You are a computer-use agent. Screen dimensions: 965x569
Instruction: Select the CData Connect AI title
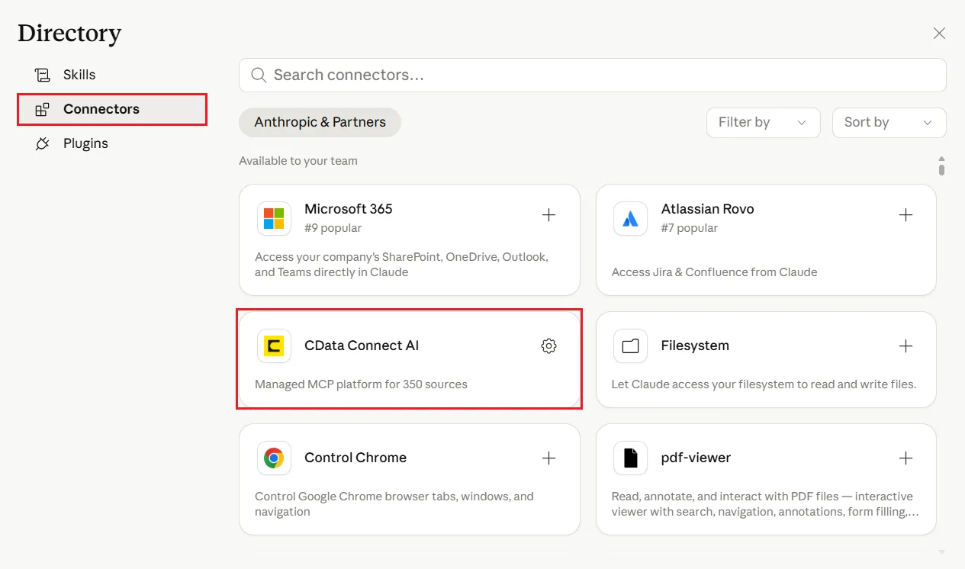[x=362, y=346]
